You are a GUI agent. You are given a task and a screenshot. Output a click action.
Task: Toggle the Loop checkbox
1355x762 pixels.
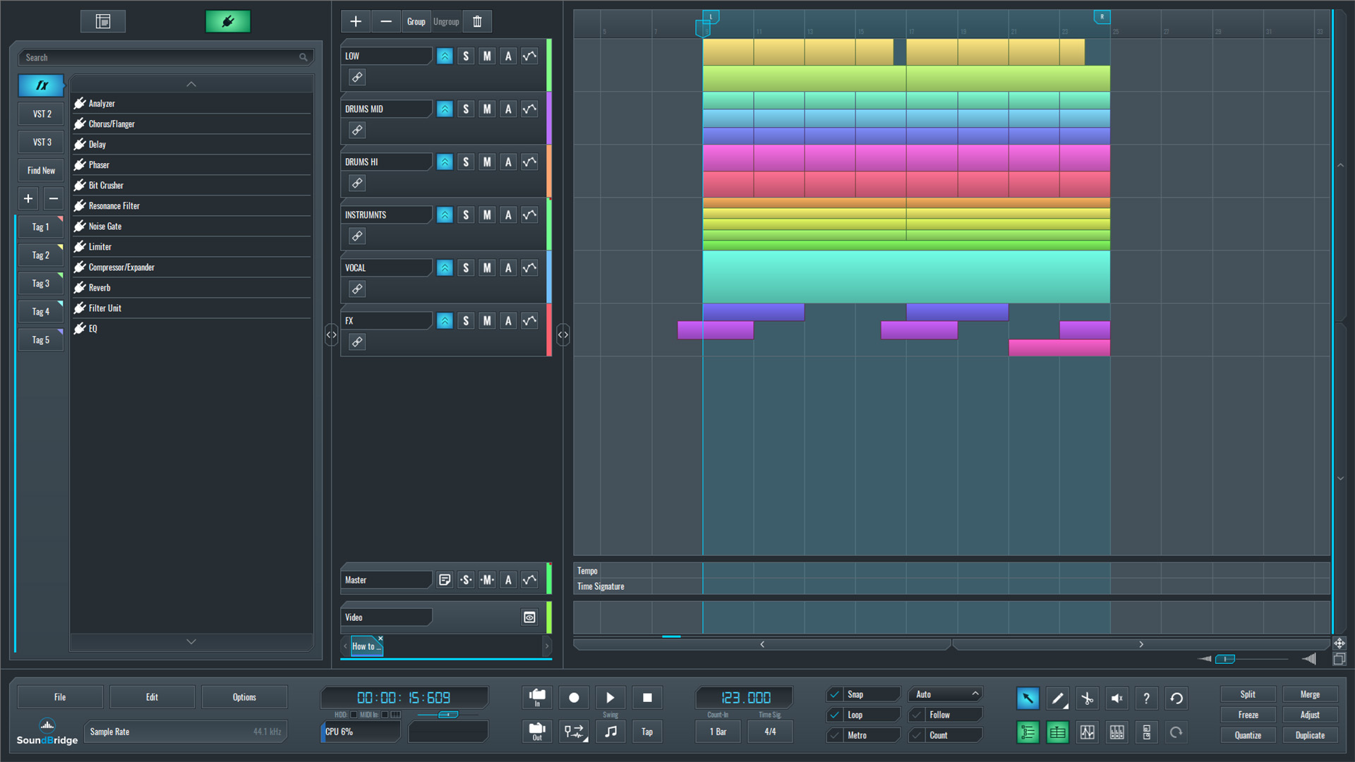pyautogui.click(x=835, y=715)
